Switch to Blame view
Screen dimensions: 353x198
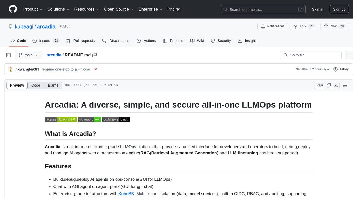pos(53,85)
